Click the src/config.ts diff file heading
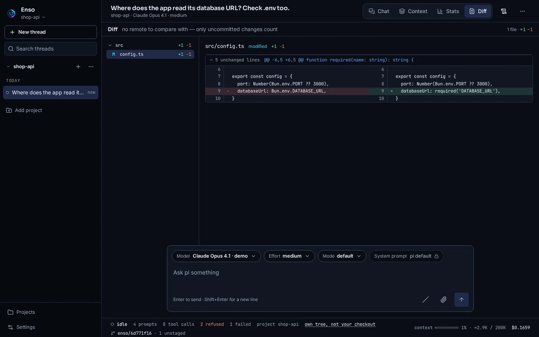 [225, 46]
